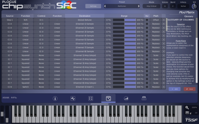Switch to the Glossary tab

tap(189, 16)
